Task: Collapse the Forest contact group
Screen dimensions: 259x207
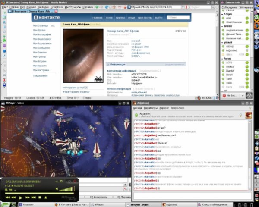Action: (222, 59)
